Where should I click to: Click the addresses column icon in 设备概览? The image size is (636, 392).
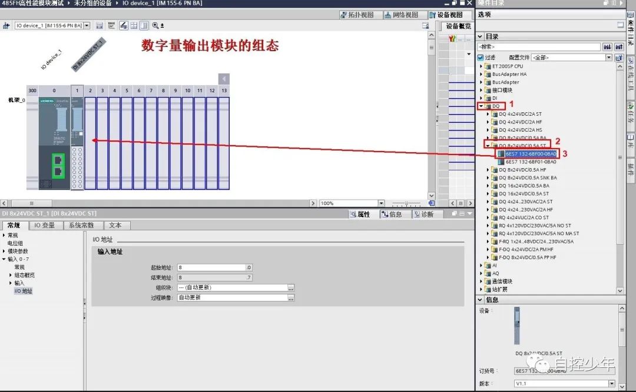click(x=452, y=38)
